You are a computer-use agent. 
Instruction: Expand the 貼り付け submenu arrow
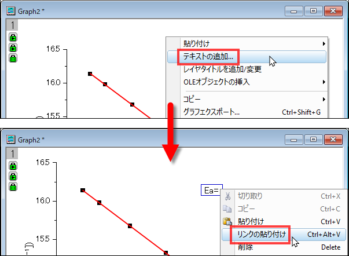pos(324,44)
